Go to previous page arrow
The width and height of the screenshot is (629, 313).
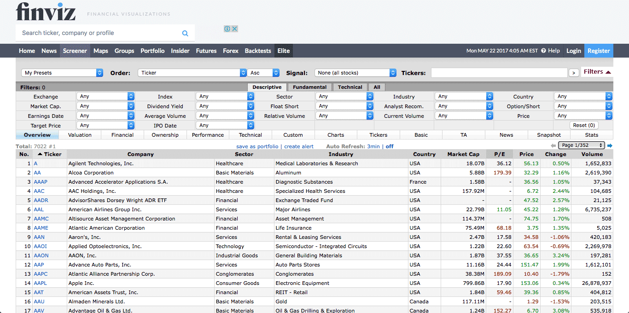coord(553,145)
